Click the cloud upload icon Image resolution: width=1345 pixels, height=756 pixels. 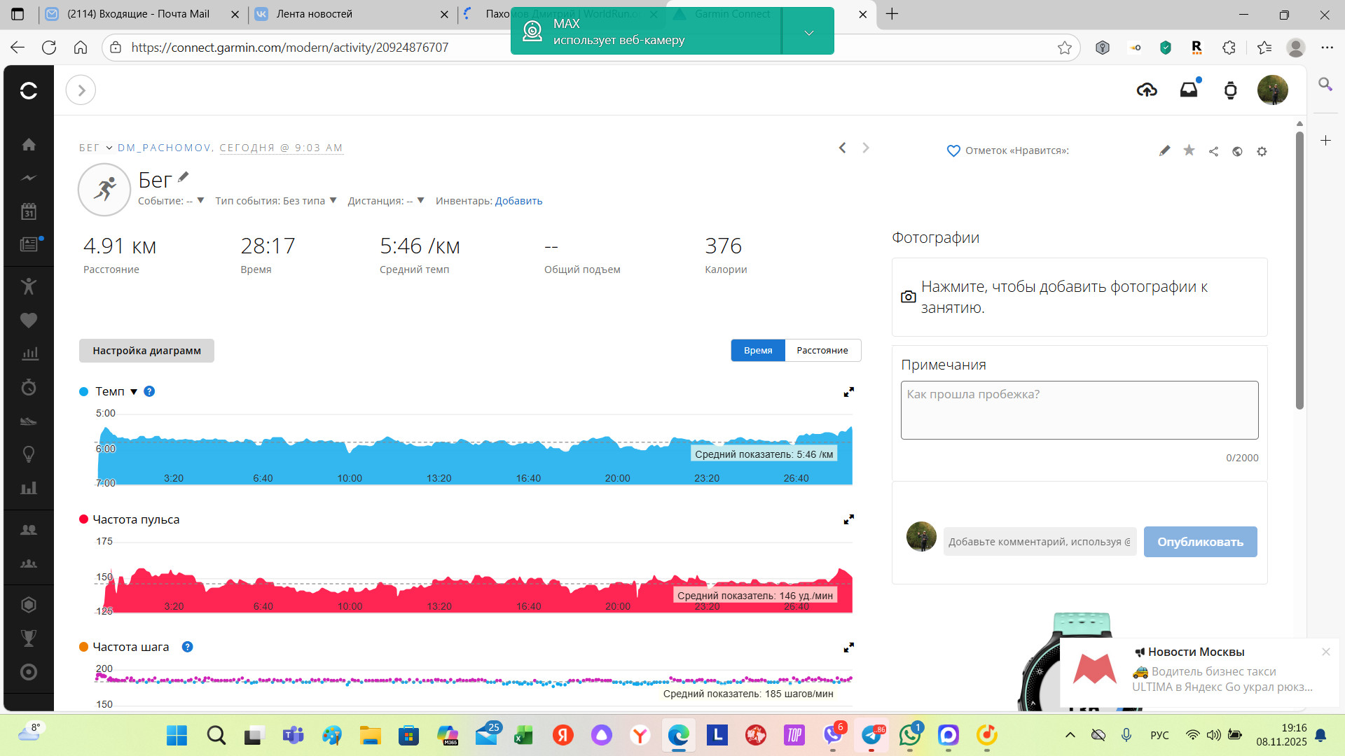1147,90
